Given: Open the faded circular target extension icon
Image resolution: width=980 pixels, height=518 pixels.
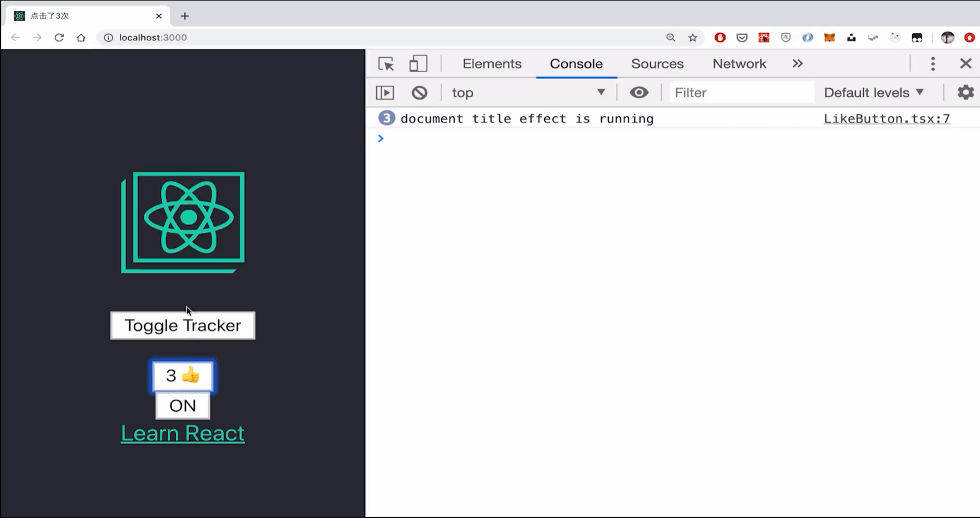Looking at the screenshot, I should [895, 37].
